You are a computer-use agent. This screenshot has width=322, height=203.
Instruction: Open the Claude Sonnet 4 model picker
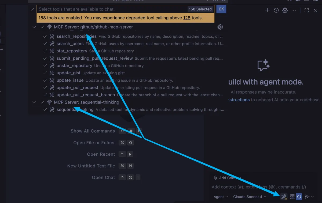click(250, 197)
